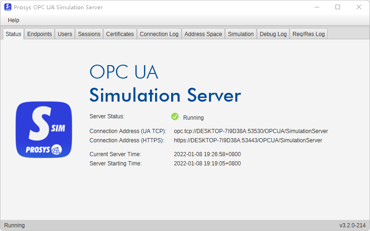Select the Status tab
The image size is (370, 231).
coord(13,34)
